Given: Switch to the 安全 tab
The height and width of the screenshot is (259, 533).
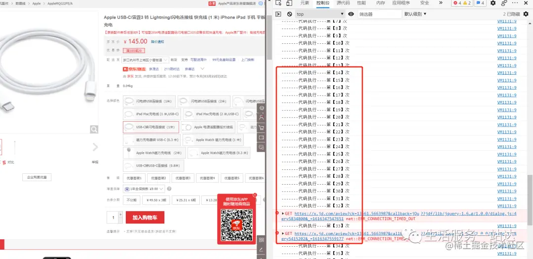Looking at the screenshot, I should click(424, 3).
